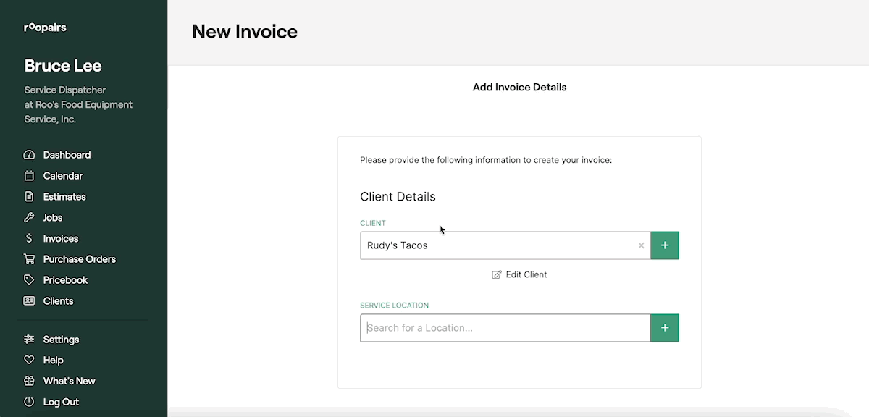Open the Purchase Orders menu item

pyautogui.click(x=79, y=259)
